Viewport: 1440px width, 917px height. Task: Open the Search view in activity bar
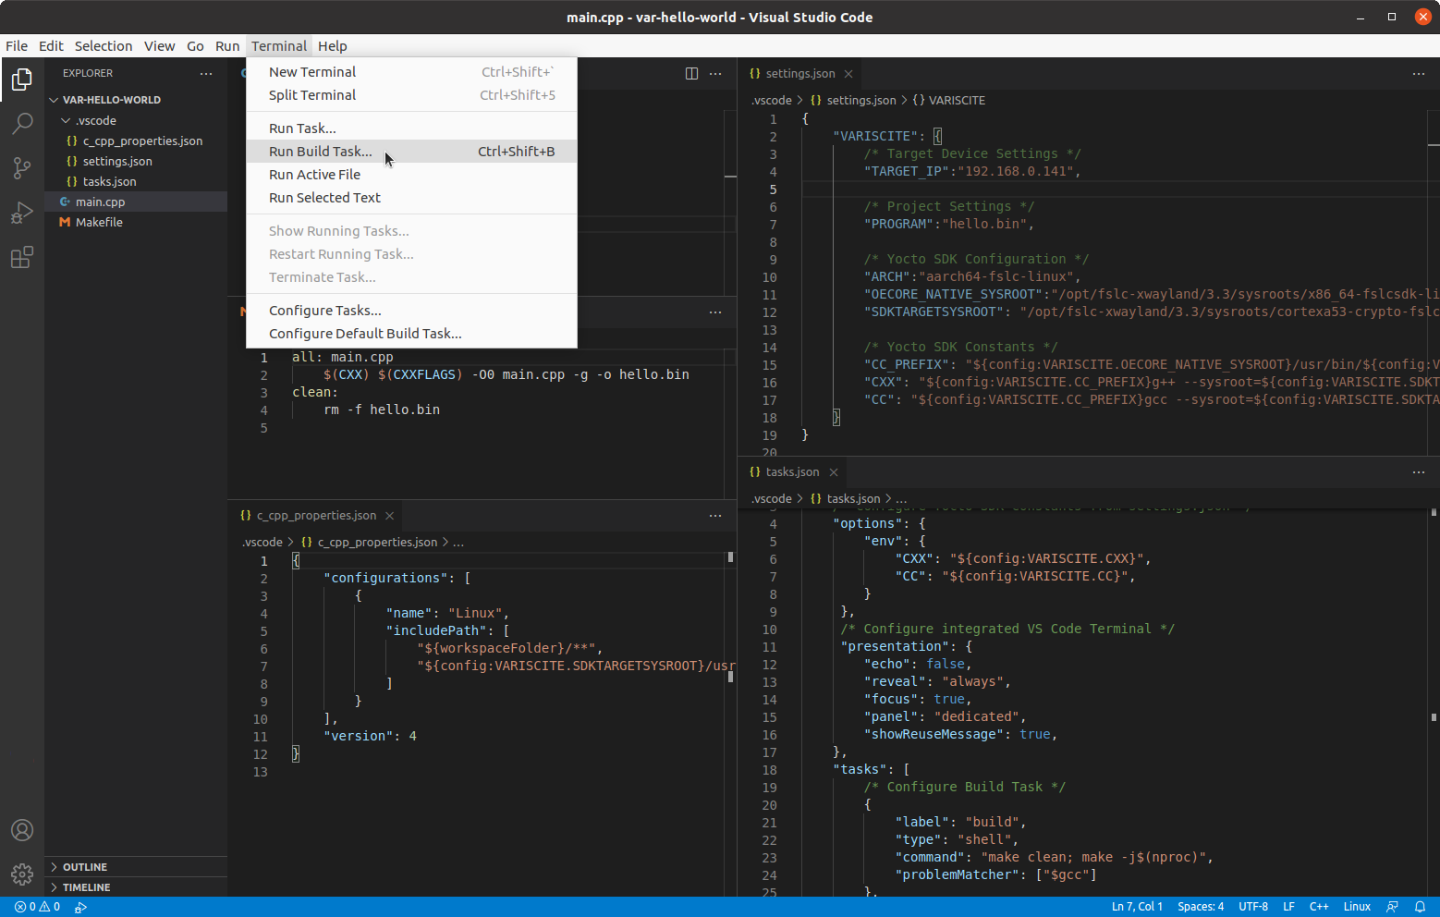click(x=22, y=124)
